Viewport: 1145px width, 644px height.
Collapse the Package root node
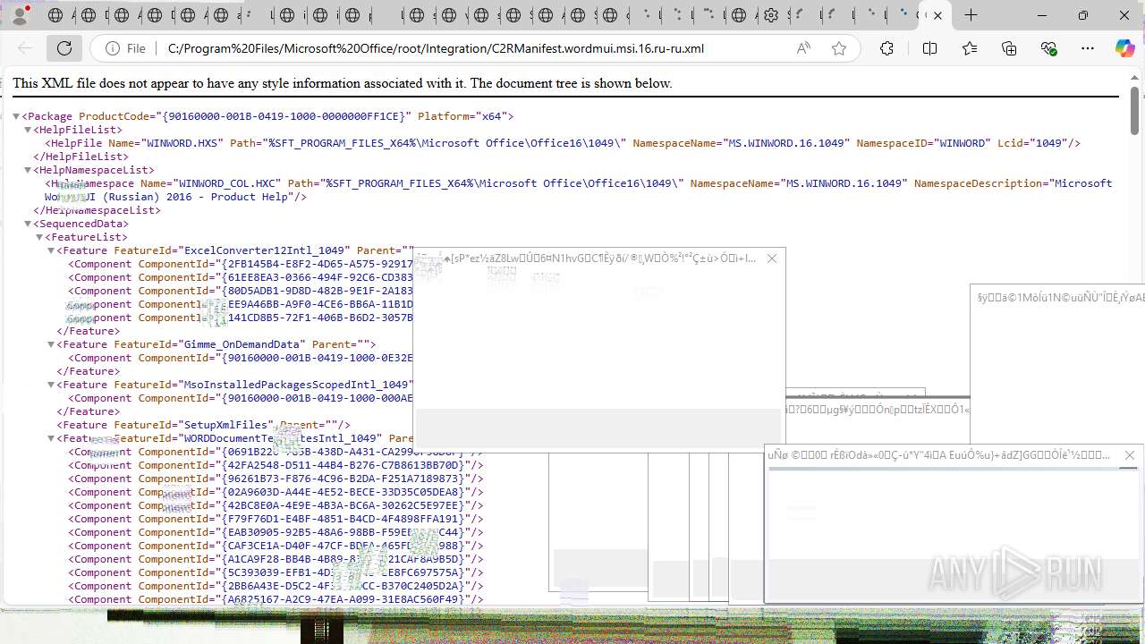coord(16,116)
